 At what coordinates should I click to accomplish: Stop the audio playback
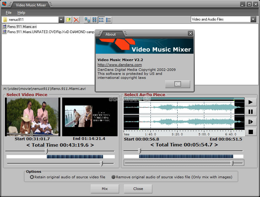[250, 132]
